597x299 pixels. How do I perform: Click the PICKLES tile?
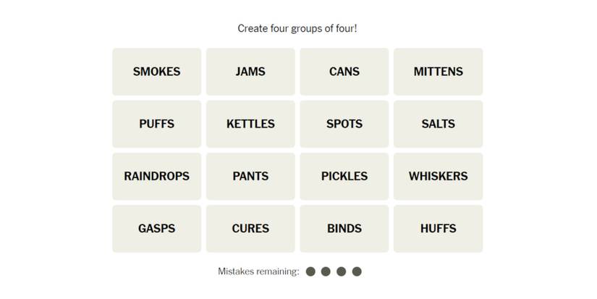344,176
